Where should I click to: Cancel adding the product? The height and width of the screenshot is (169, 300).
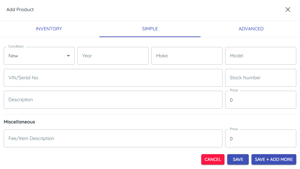point(213,160)
